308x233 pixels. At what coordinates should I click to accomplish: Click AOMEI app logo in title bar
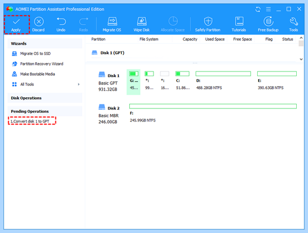point(9,9)
